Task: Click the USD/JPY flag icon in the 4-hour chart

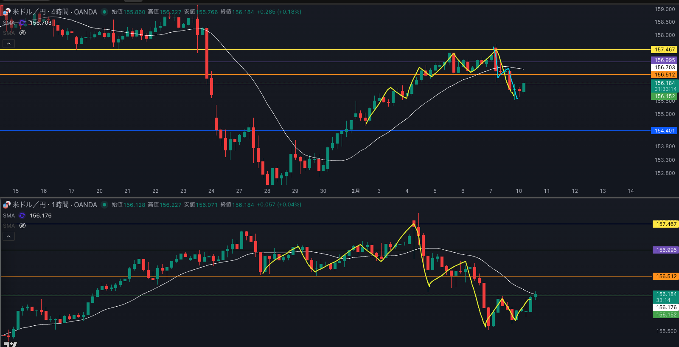Action: (6, 12)
